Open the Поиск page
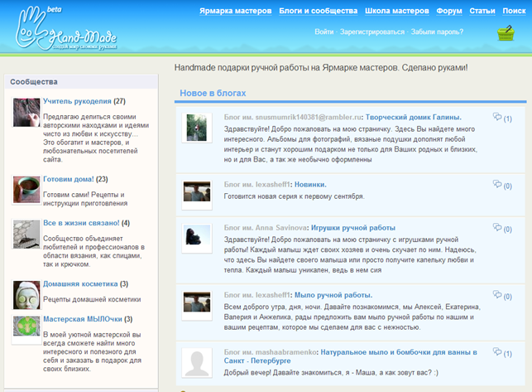532x392 pixels. [x=514, y=11]
